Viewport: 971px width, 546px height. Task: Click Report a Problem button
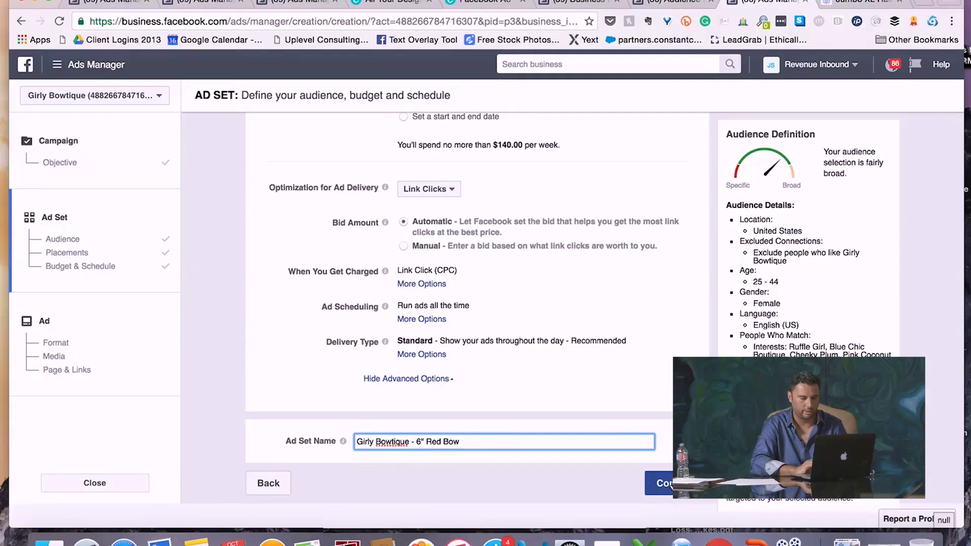tap(908, 519)
